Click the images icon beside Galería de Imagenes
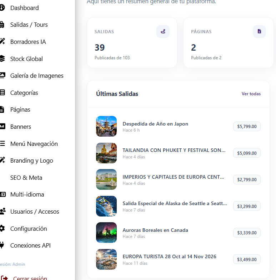 click(x=2, y=75)
